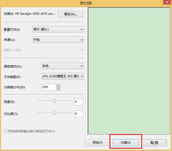Click the 亮度 brightness value box
Viewport: 172px width, 151px height.
(x=79, y=102)
